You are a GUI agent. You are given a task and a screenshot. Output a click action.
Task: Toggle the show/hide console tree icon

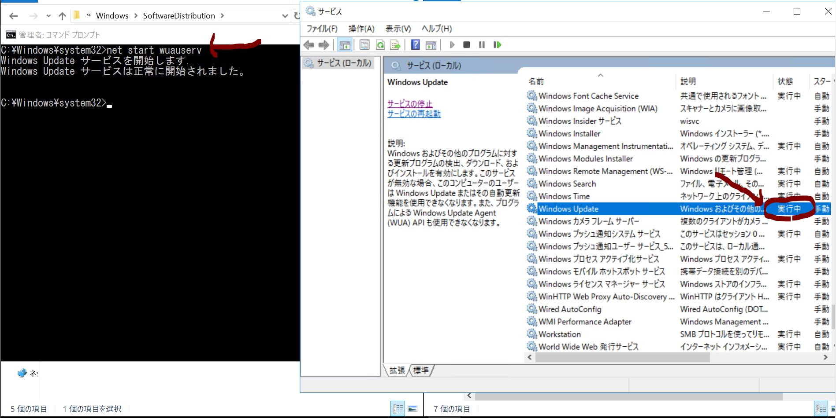tap(345, 45)
